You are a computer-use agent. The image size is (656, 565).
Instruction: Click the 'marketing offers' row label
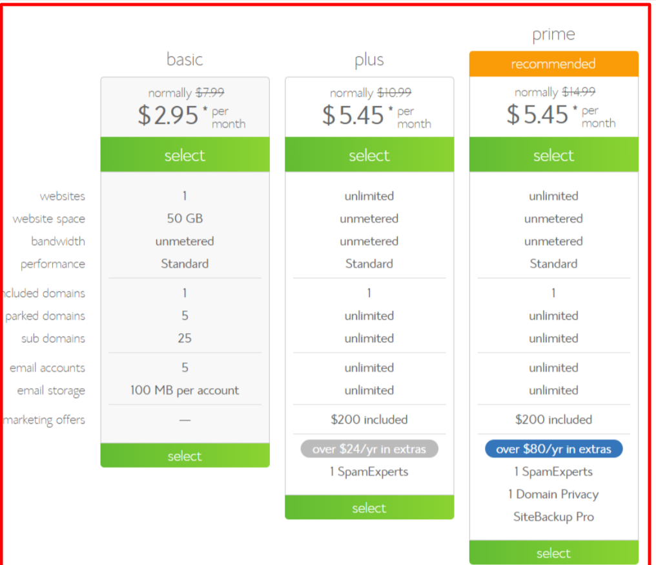coord(44,420)
